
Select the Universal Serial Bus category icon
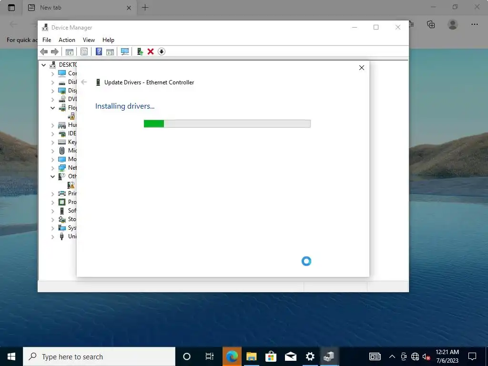(x=62, y=236)
